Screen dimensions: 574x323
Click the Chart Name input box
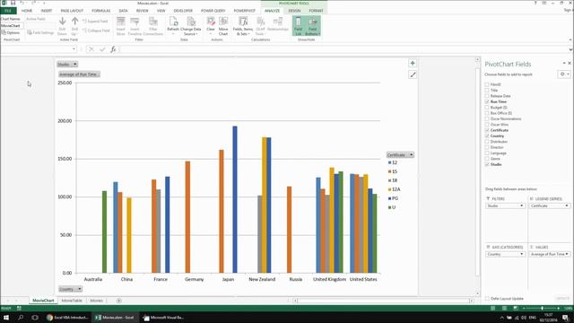click(x=12, y=26)
